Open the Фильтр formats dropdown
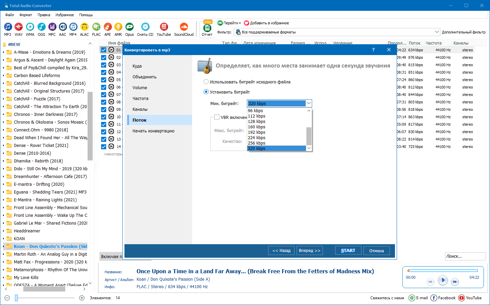 pos(337,32)
